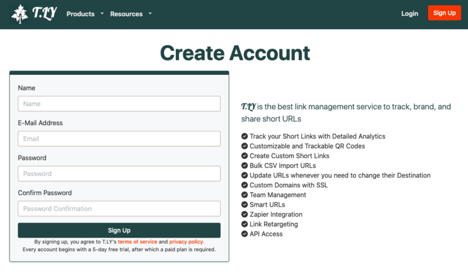Click checkmark icon beside Custom Domains with SSL

click(x=245, y=185)
